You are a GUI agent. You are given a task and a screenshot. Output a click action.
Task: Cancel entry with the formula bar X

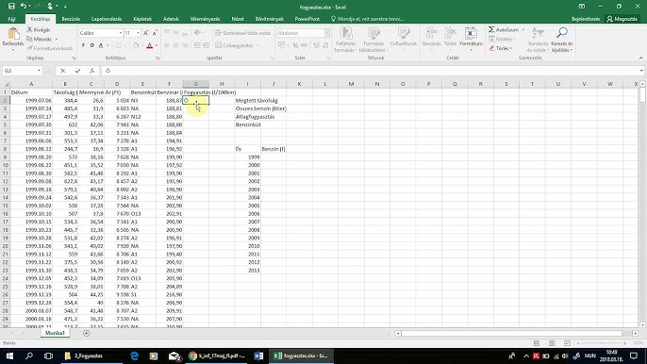(x=62, y=71)
